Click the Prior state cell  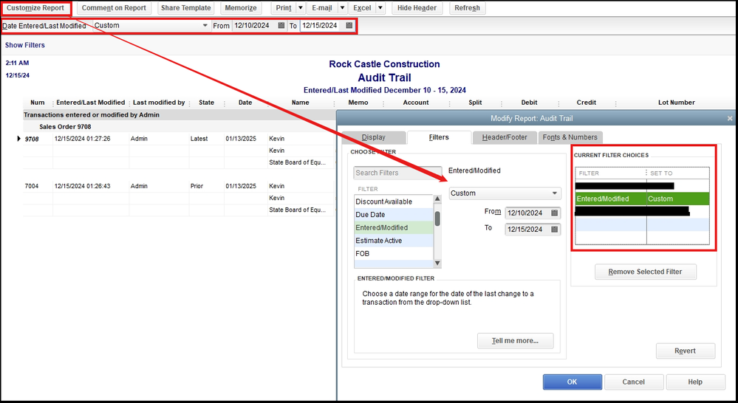(x=197, y=186)
